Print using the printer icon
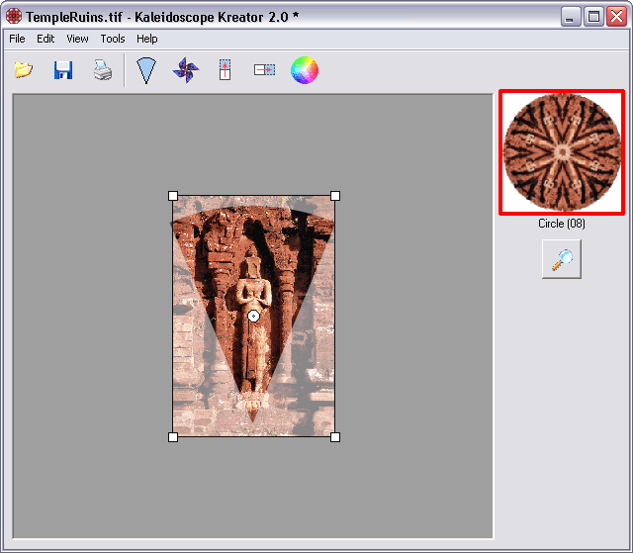Screen dimensions: 633x553 103,70
